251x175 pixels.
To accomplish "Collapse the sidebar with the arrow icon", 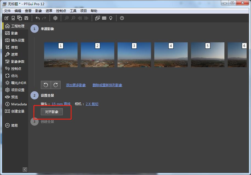I will pyautogui.click(x=25, y=170).
